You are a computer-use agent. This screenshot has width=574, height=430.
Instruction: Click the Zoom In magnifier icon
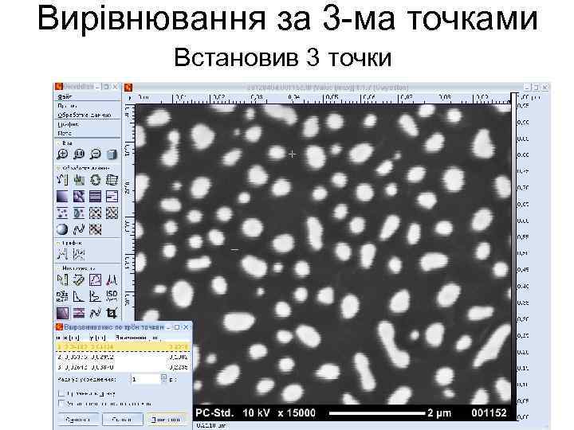point(63,154)
